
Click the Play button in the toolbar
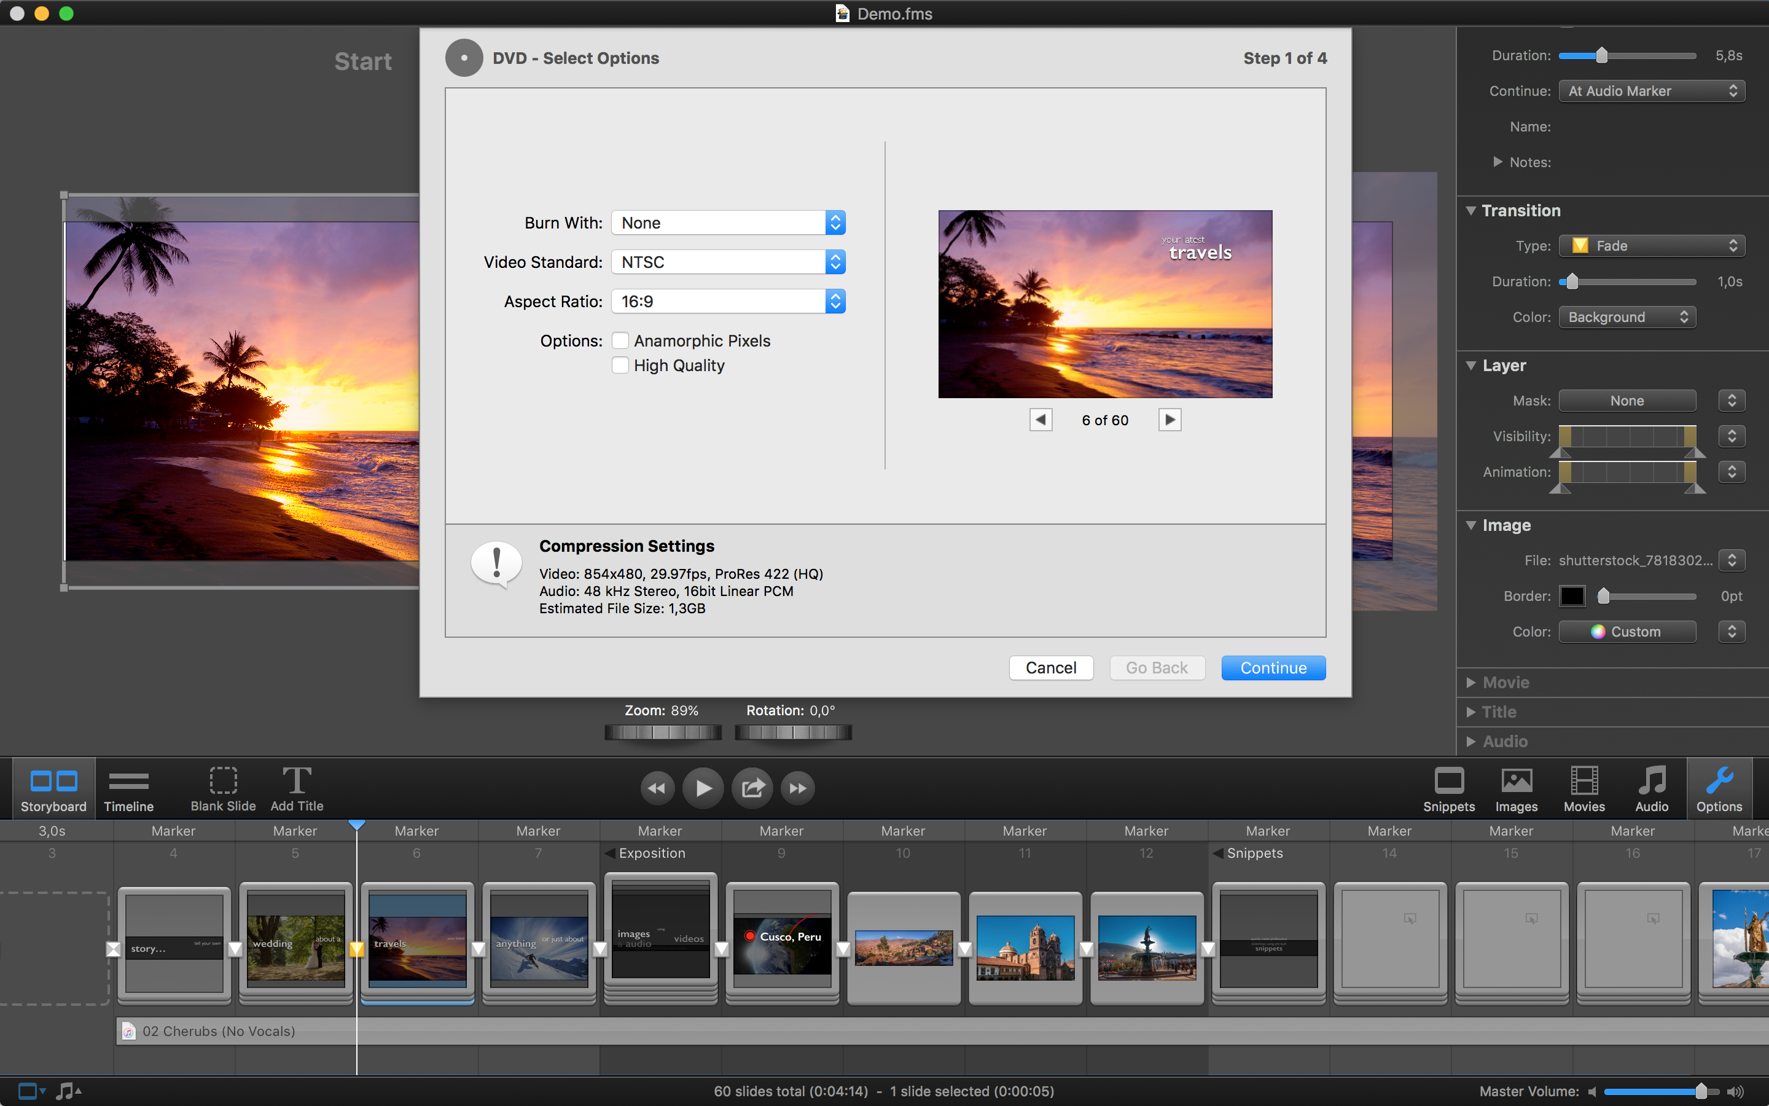(703, 788)
